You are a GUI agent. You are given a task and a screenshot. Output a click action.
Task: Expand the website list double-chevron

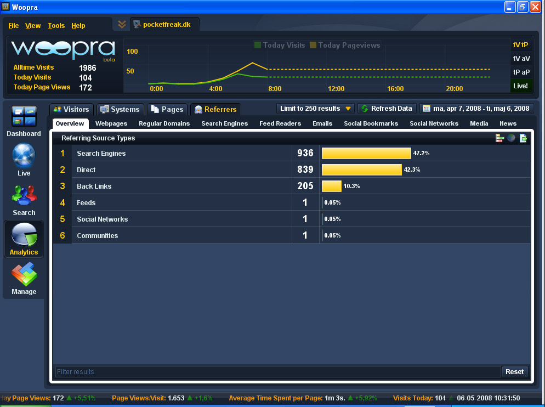pos(122,25)
